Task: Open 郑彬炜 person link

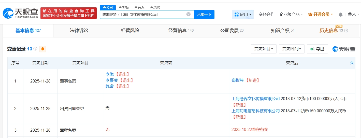Action: [x=237, y=80]
